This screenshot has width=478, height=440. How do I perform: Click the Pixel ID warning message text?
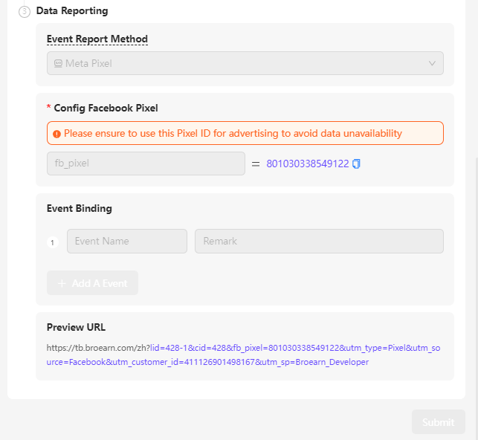click(x=233, y=134)
